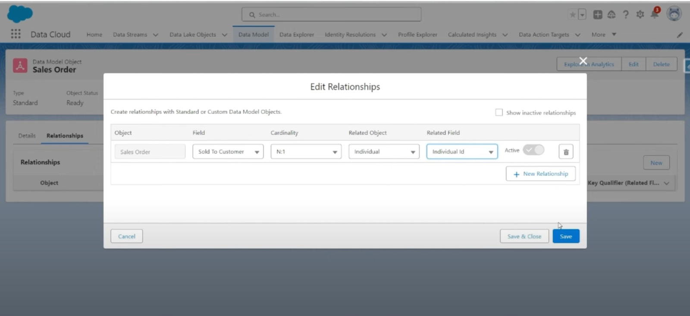The width and height of the screenshot is (690, 316).
Task: Open the Individual related object dropdown
Action: [384, 152]
